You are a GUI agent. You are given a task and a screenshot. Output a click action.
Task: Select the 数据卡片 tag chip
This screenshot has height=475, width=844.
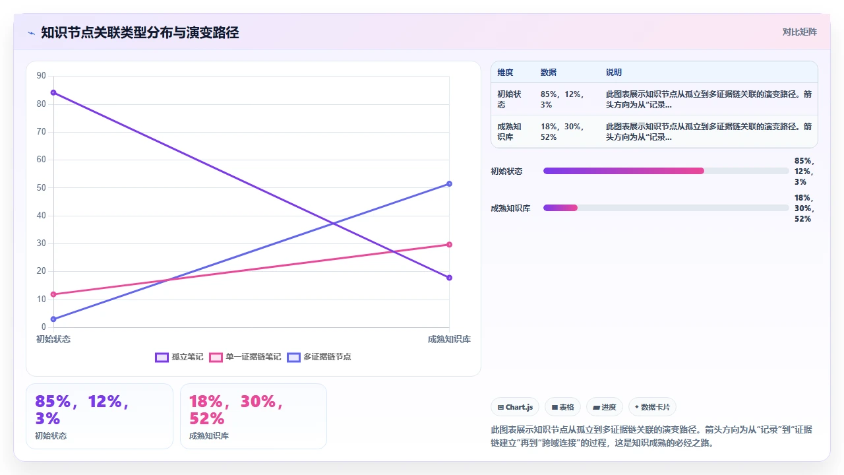[x=652, y=407]
